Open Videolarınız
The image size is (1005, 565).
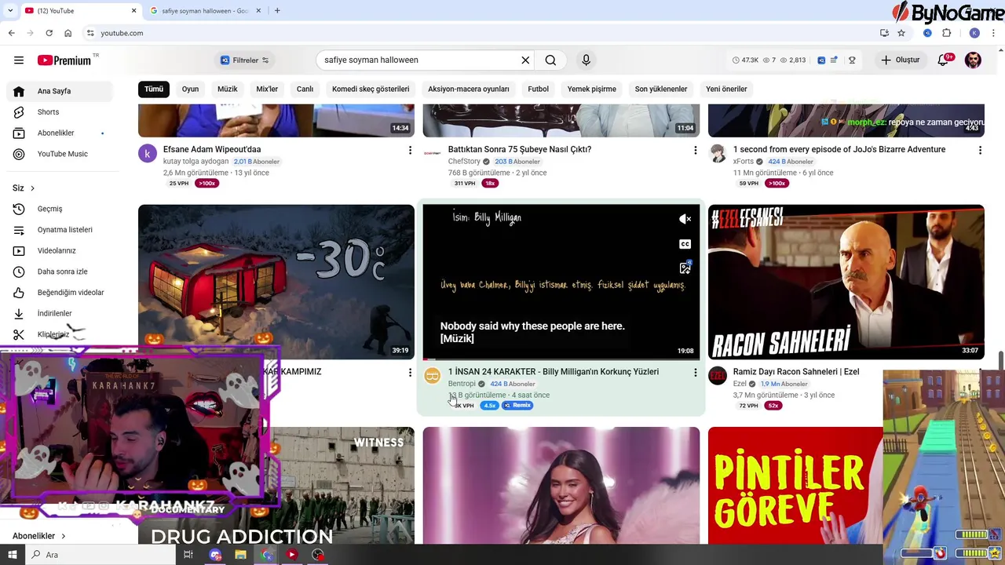click(x=60, y=251)
